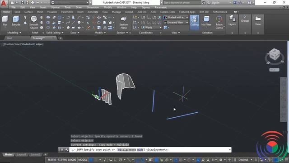The image size is (289, 163).
Task: Open the Start file tab
Action: coord(9,38)
